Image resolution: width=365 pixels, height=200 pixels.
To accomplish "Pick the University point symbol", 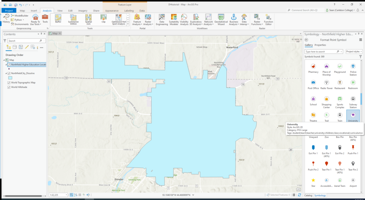I will click(x=353, y=116).
